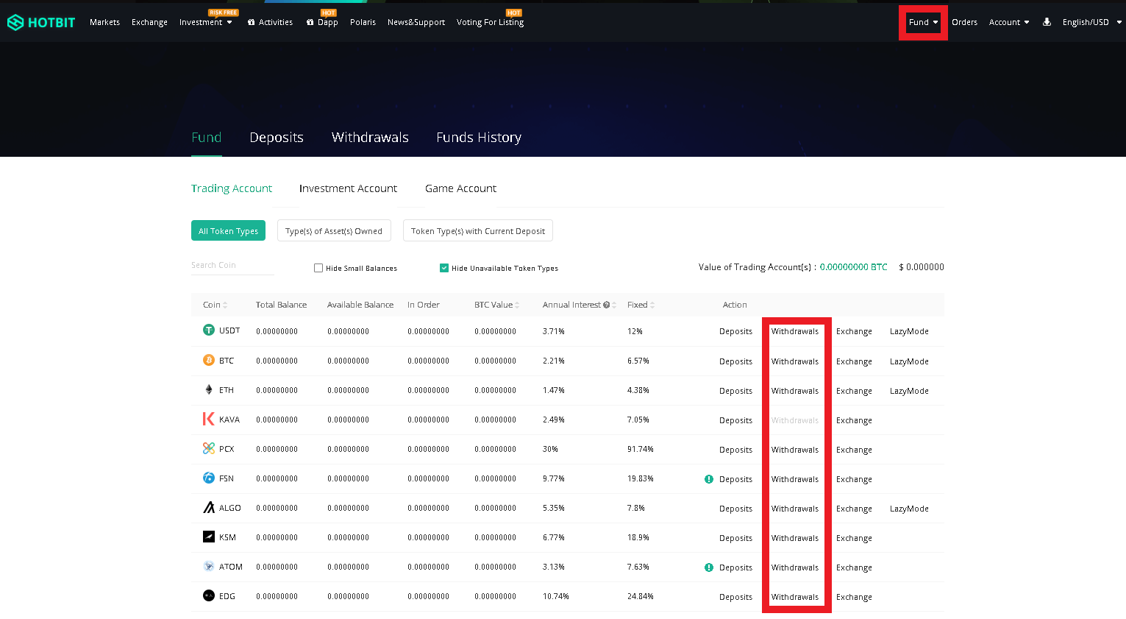Click the Search Coin input field
This screenshot has height=619, width=1126.
point(232,265)
